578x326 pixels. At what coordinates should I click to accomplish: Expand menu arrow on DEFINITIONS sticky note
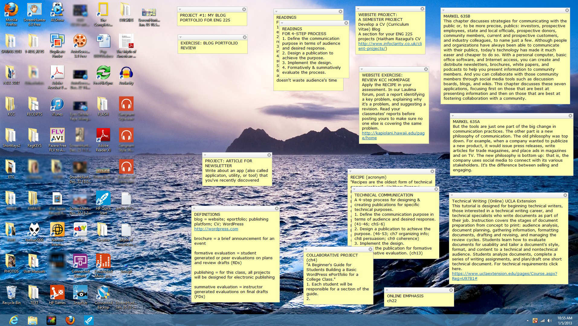[x=194, y=209]
